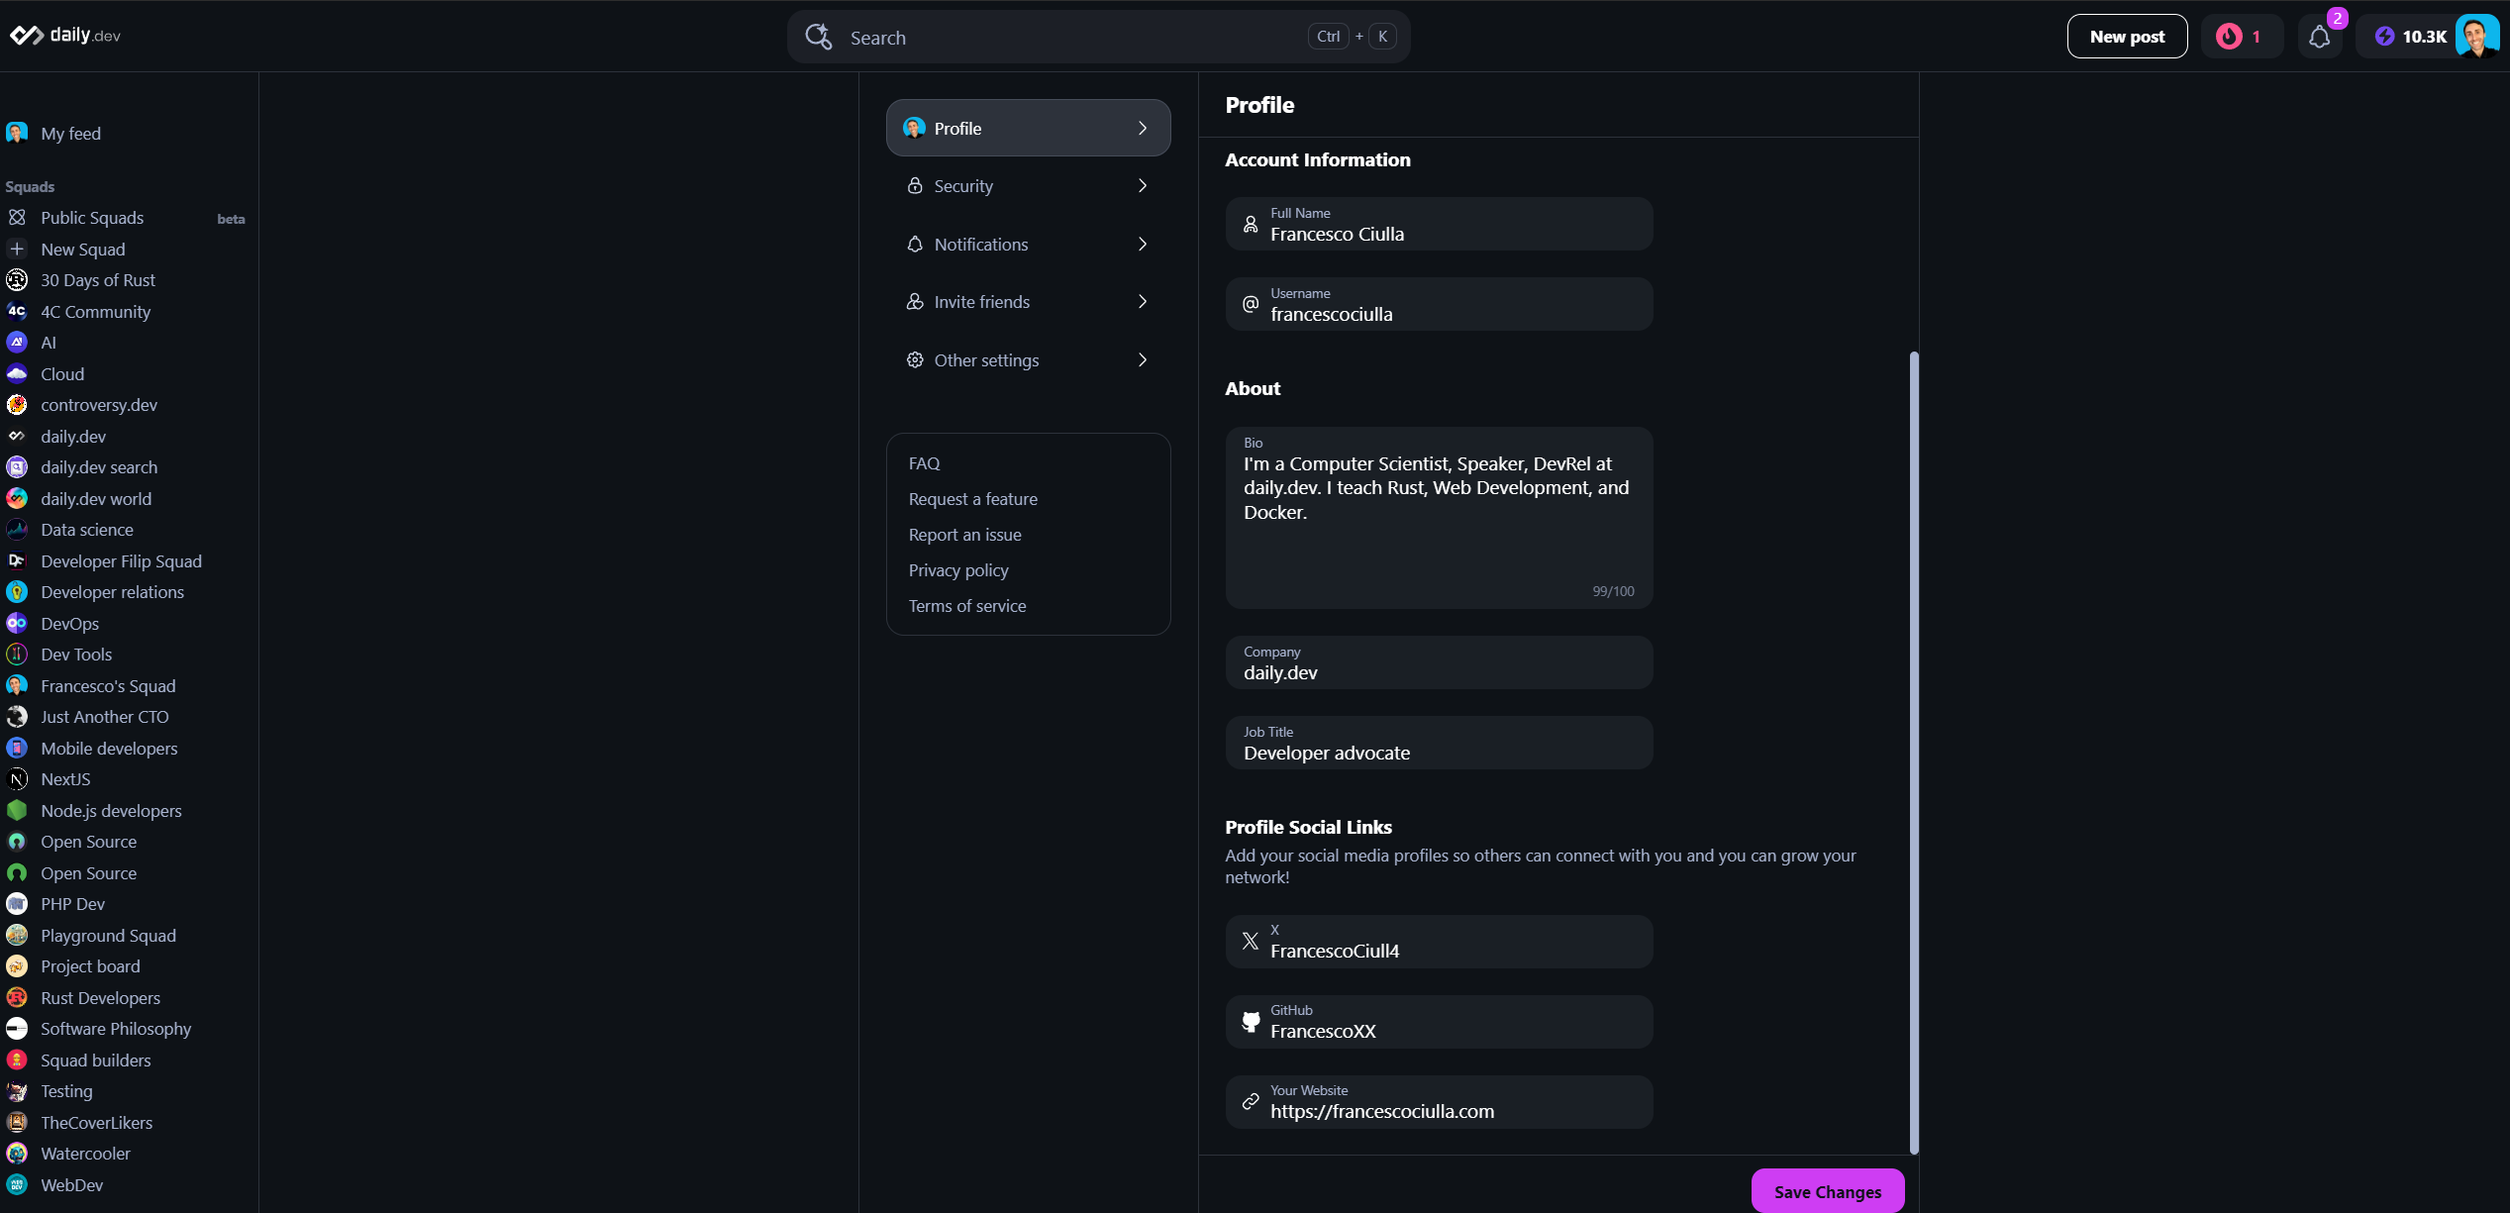2510x1213 pixels.
Task: Expand the Notifications settings chevron
Action: click(x=1143, y=245)
